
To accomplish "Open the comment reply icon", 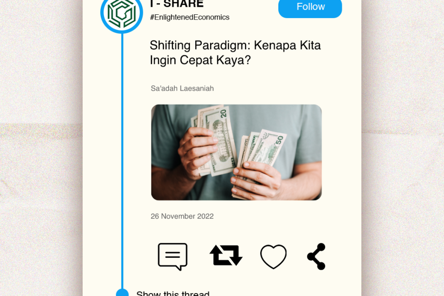I will click(x=172, y=257).
